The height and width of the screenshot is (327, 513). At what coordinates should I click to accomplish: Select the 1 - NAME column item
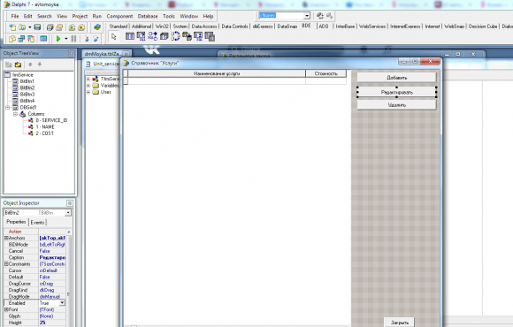(45, 127)
